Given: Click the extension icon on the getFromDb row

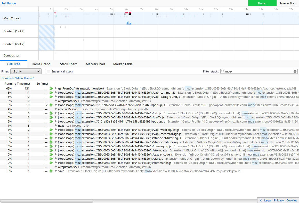Looking at the screenshot, I should 51,88.
